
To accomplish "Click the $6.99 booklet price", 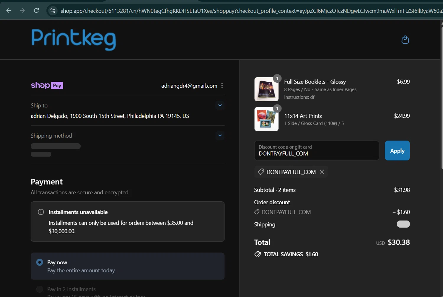I will point(403,82).
